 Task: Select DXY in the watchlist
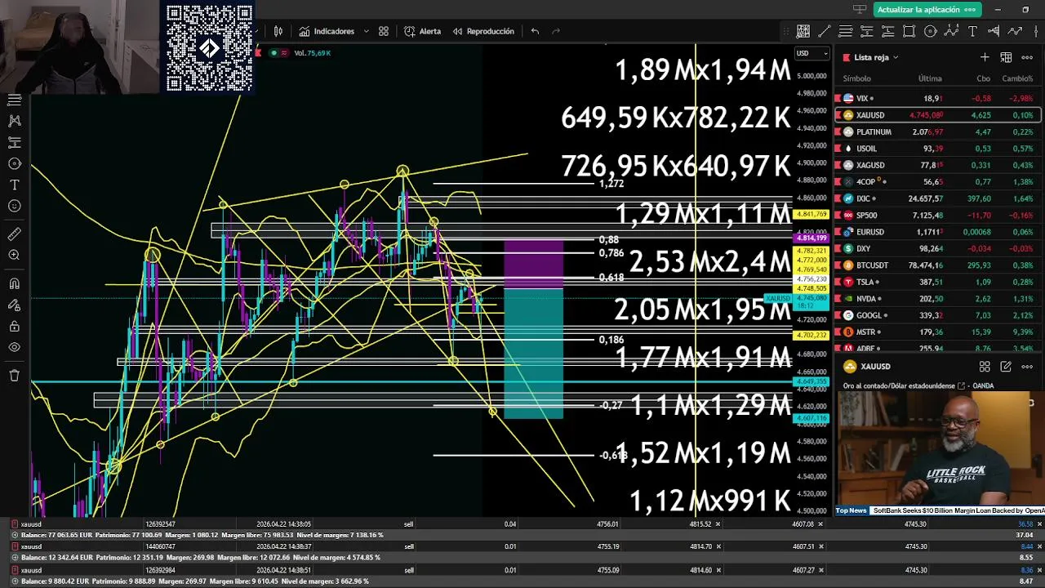[x=937, y=248]
